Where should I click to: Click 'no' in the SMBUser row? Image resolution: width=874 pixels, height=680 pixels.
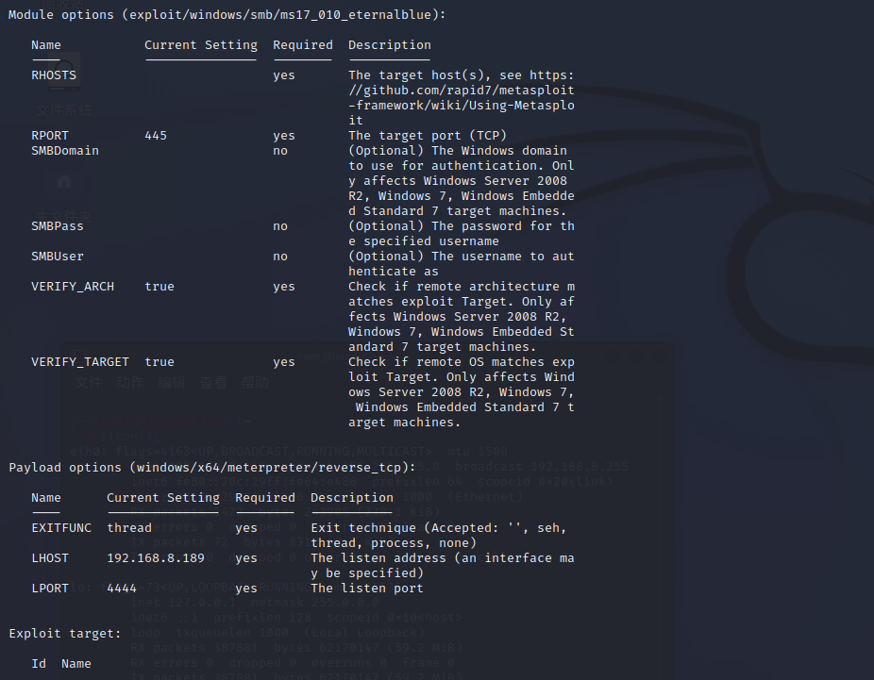click(280, 257)
